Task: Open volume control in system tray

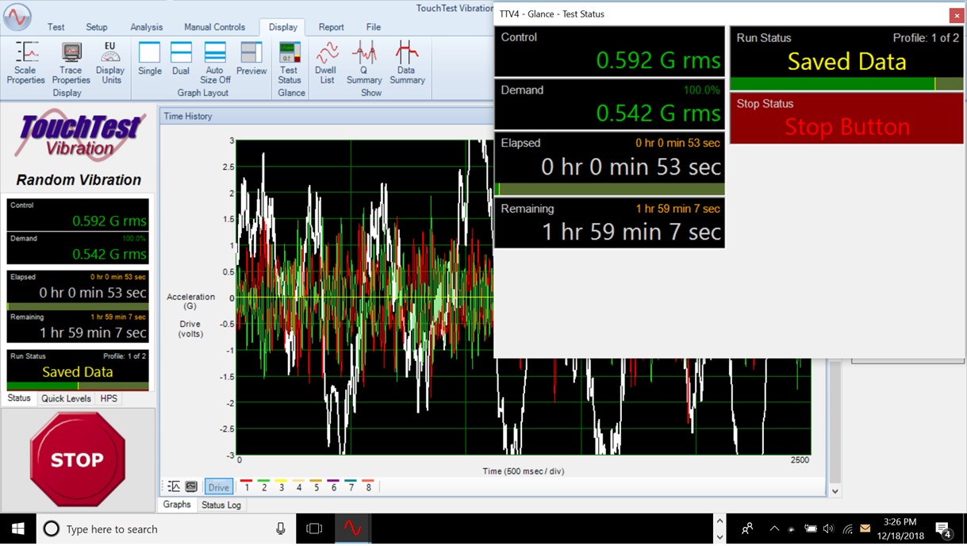Action: [829, 529]
